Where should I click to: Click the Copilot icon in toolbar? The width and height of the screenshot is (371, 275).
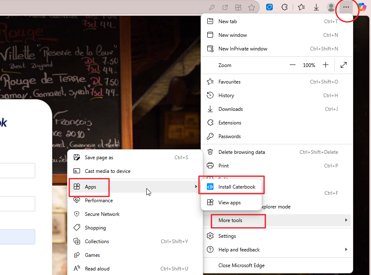(362, 7)
